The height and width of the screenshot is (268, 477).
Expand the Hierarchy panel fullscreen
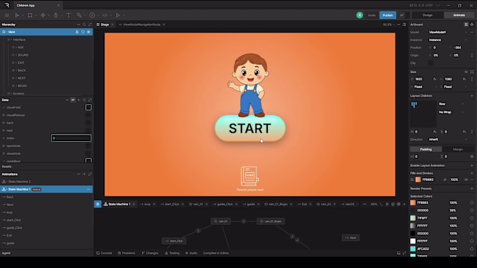(x=90, y=24)
